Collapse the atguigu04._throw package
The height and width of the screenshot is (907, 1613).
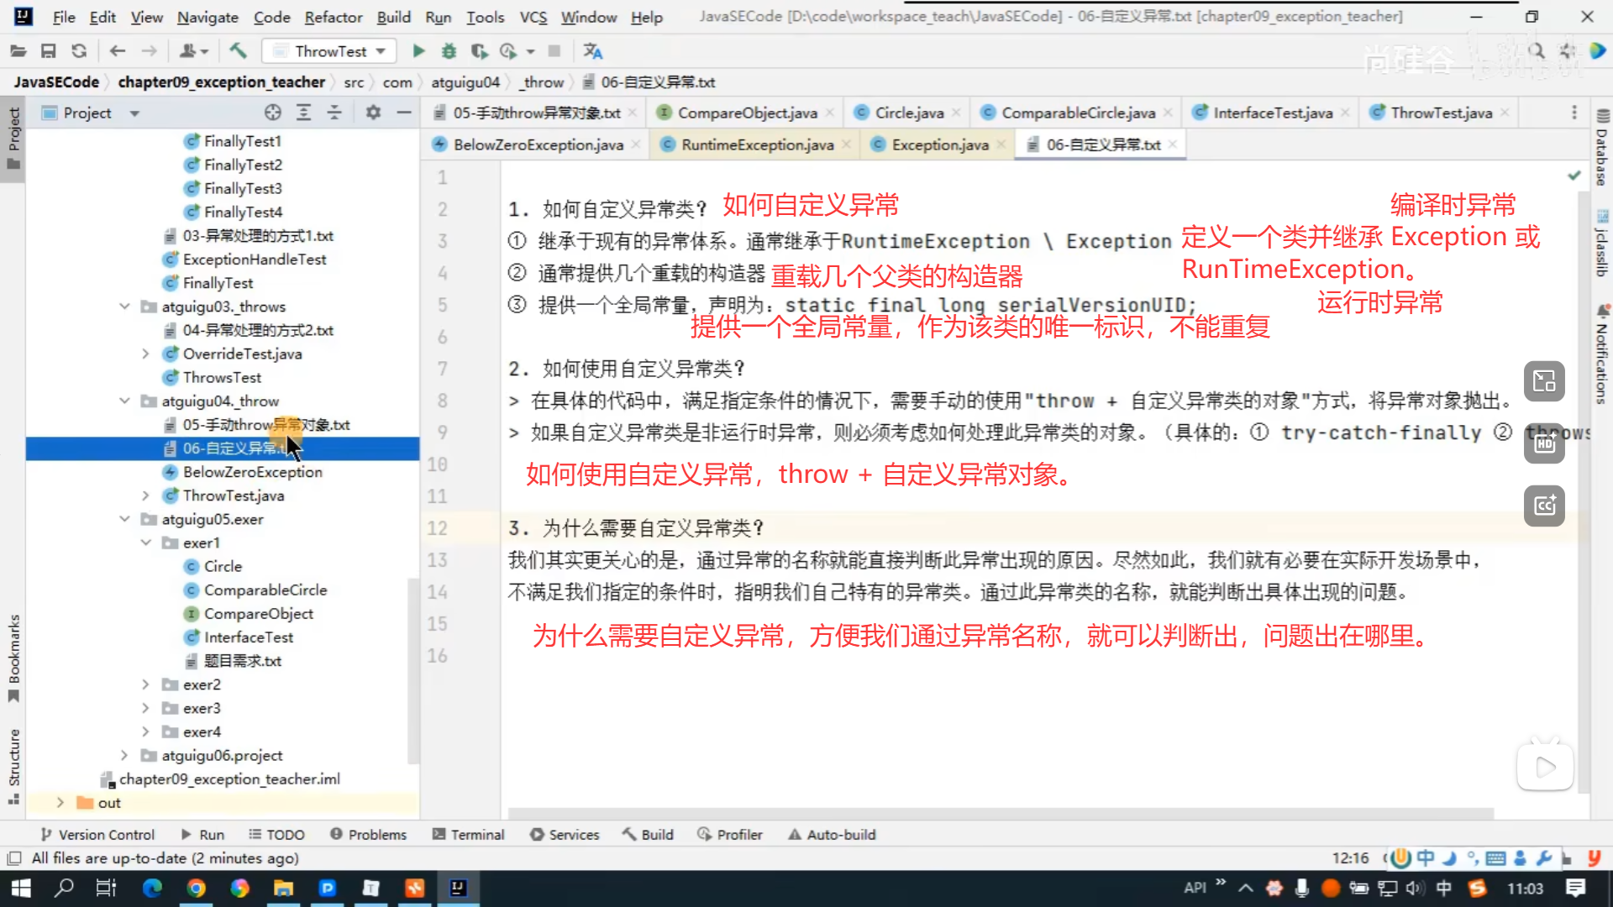pos(124,401)
